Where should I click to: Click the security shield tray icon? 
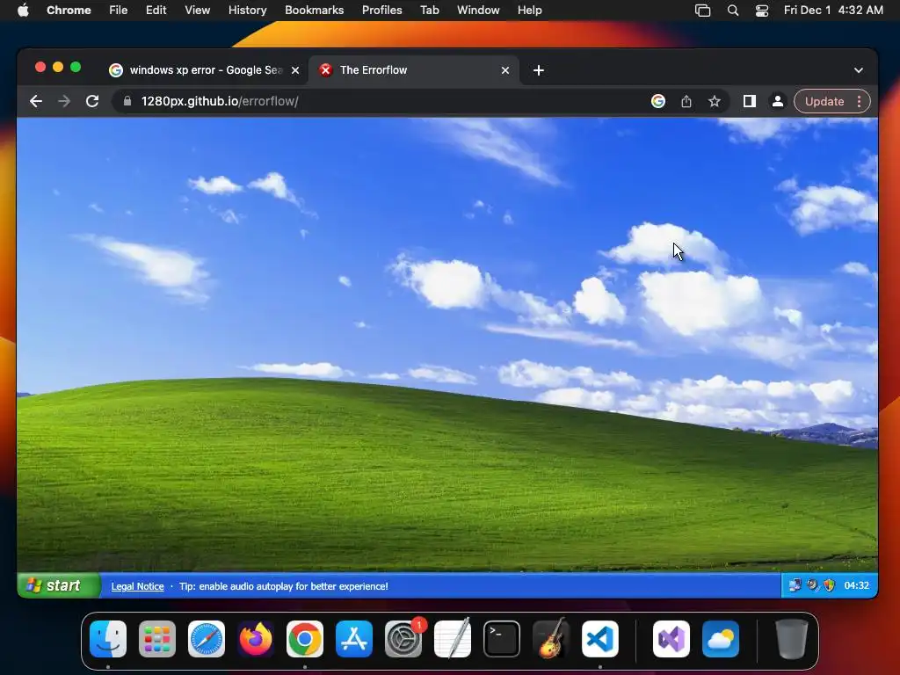(829, 585)
